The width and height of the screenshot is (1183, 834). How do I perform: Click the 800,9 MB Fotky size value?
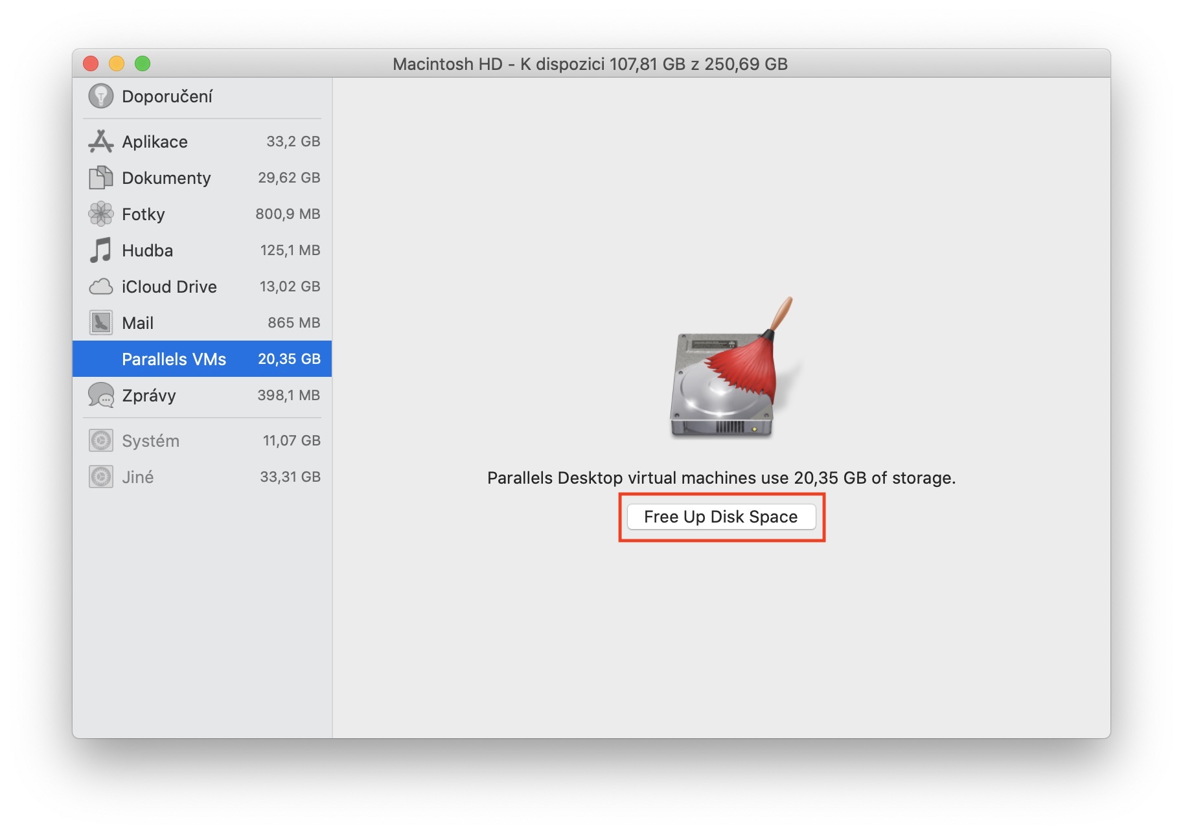(x=288, y=214)
